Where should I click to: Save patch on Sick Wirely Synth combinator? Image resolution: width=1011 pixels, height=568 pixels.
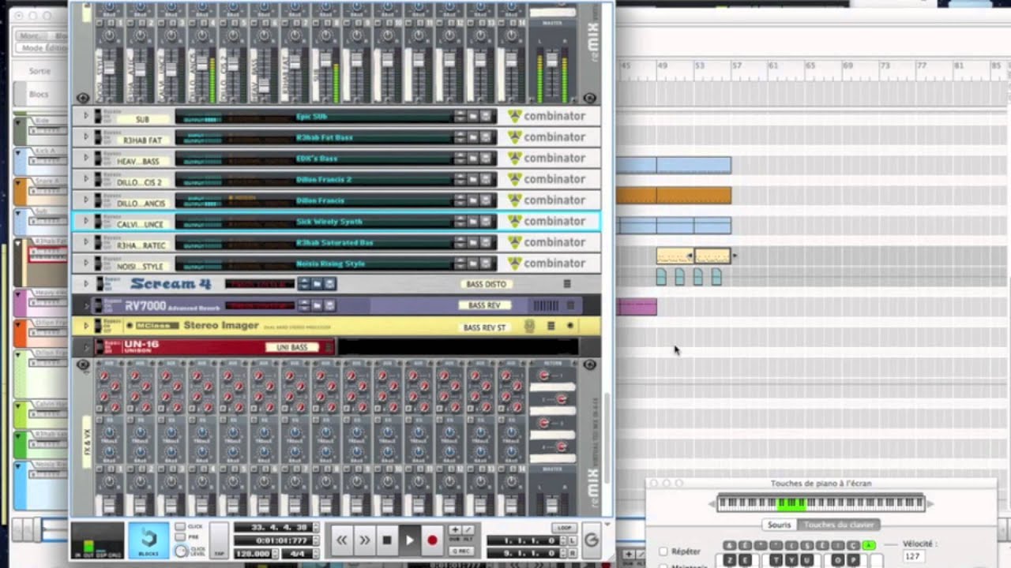pyautogui.click(x=486, y=222)
